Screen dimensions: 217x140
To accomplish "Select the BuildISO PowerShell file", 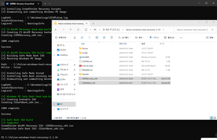I will point(125,57).
